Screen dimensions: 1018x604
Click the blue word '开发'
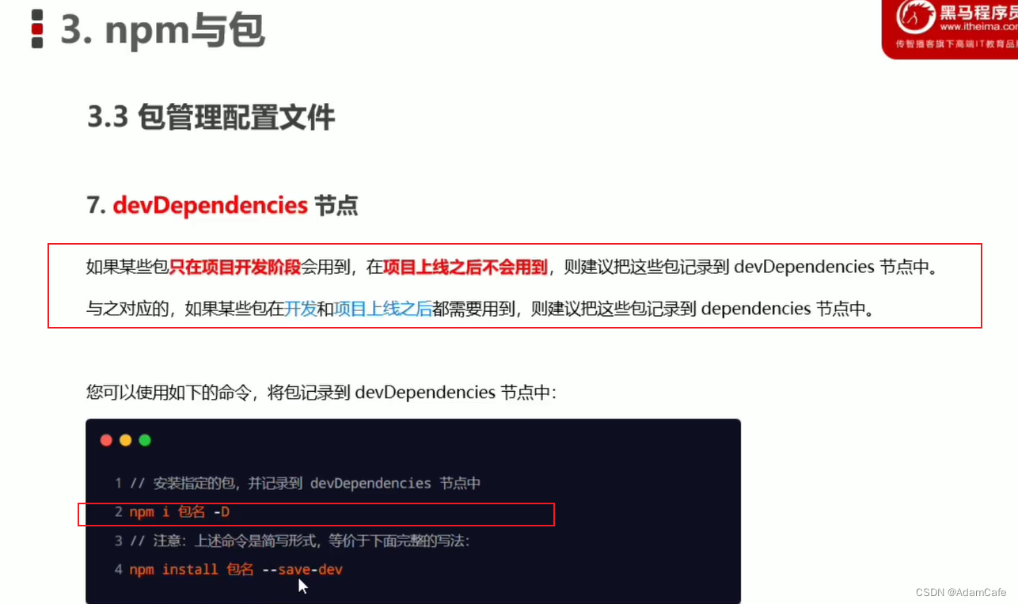301,308
